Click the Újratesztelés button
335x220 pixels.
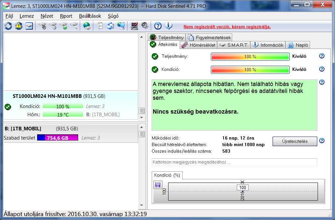point(295,142)
